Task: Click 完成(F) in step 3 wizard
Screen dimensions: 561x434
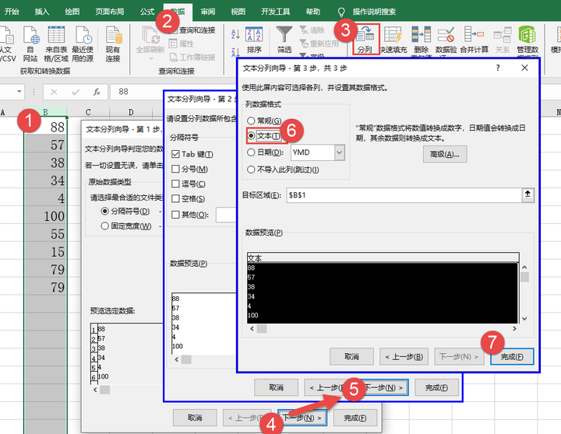Action: (x=512, y=356)
